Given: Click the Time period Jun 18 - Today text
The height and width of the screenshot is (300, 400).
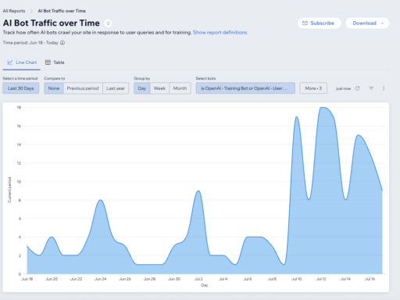Looking at the screenshot, I should point(30,43).
